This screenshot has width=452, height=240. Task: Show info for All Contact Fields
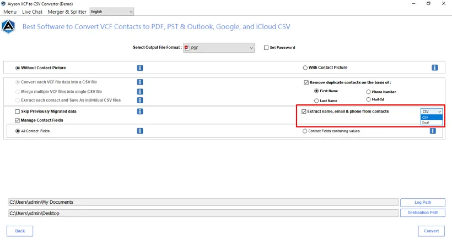(140, 131)
